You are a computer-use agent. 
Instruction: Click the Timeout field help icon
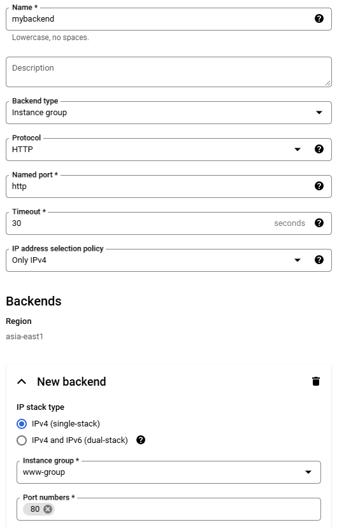pos(319,223)
